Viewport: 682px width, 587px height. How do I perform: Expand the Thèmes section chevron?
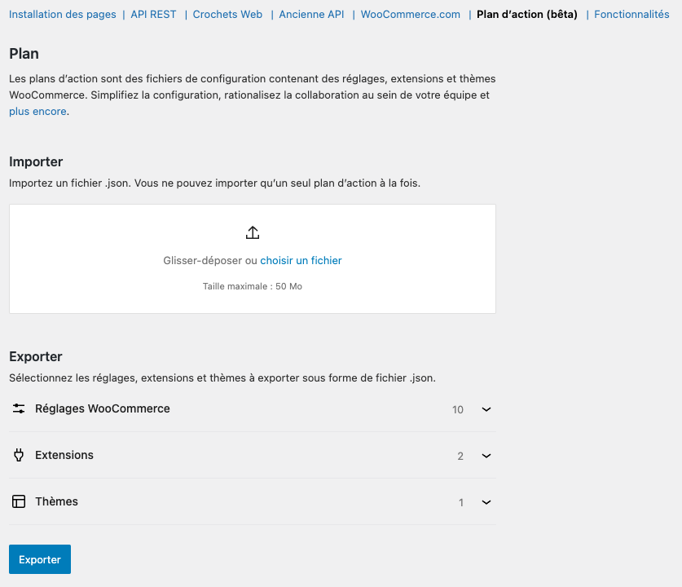486,502
